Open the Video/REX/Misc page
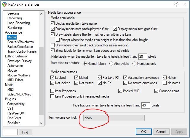The height and width of the screenshot is (138, 190). [19, 94]
